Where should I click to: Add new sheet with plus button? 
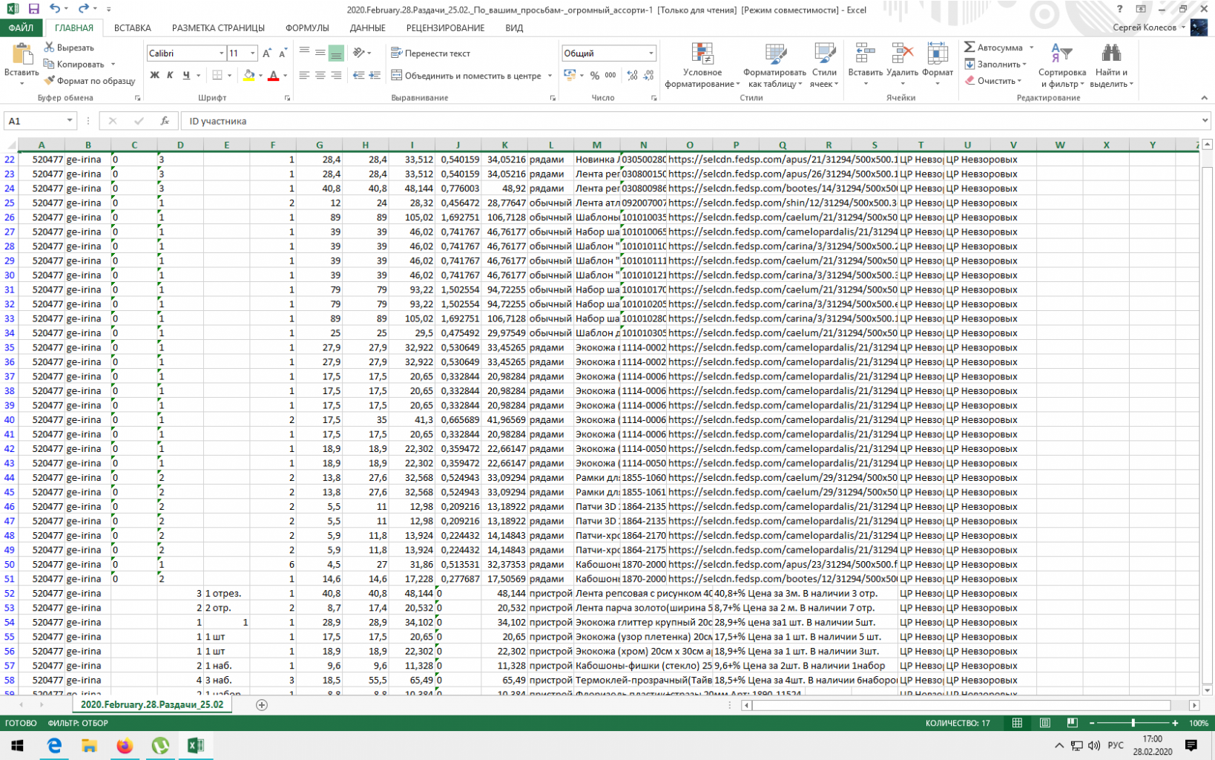pyautogui.click(x=262, y=705)
